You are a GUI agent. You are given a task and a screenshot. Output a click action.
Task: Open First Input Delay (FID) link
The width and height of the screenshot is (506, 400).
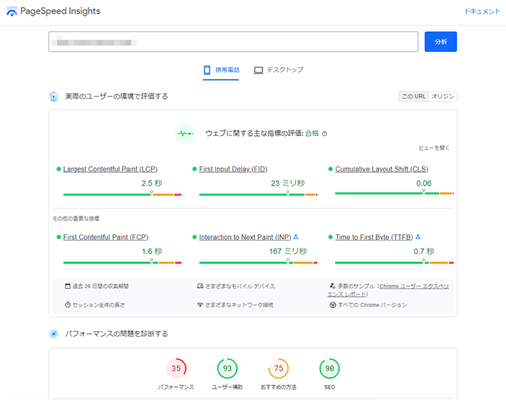pos(233,169)
